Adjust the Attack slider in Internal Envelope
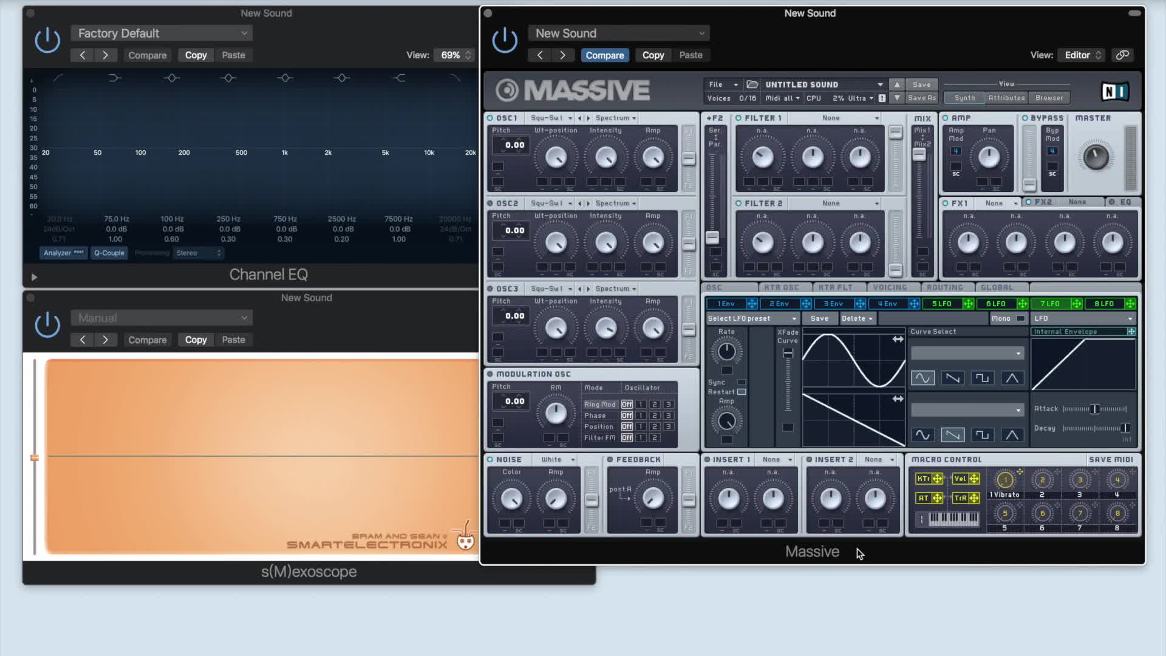This screenshot has height=656, width=1166. (1094, 409)
